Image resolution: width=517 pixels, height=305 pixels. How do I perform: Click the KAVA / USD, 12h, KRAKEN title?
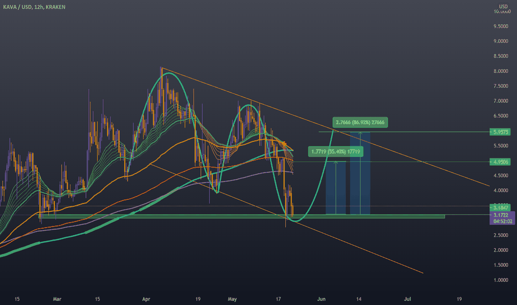click(x=34, y=7)
